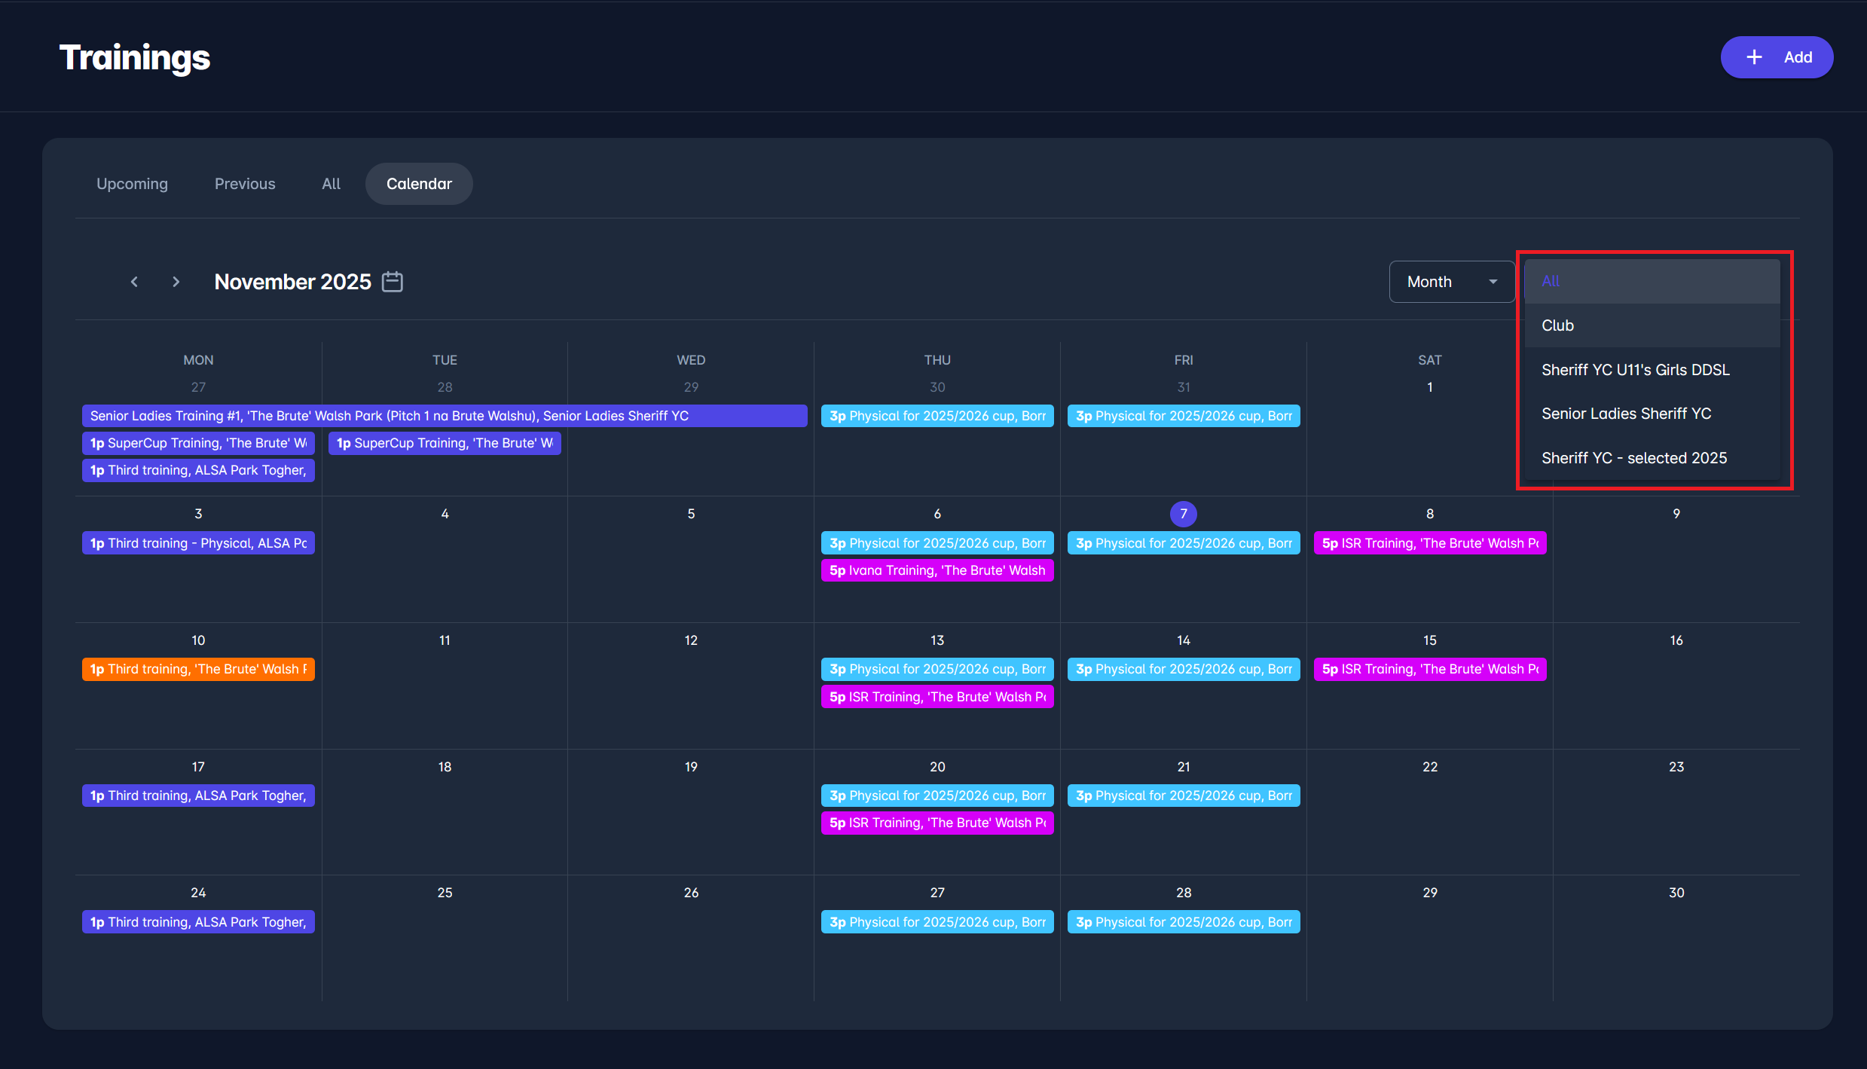This screenshot has width=1867, height=1069.
Task: Open orange Third training event on the 10th
Action: [198, 669]
